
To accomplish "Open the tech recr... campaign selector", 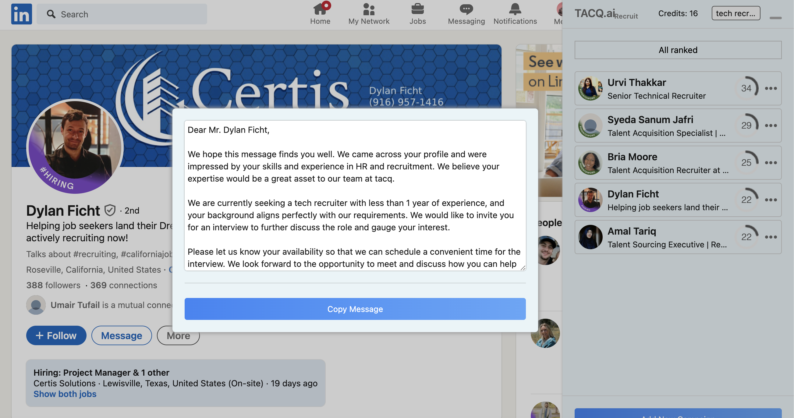I will pos(736,13).
